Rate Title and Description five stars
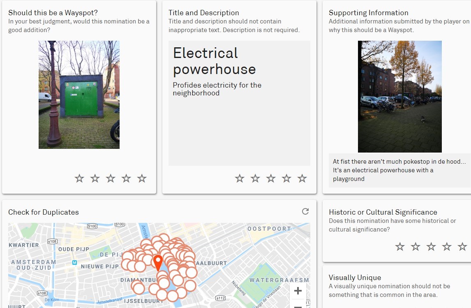The height and width of the screenshot is (308, 471). (x=302, y=178)
